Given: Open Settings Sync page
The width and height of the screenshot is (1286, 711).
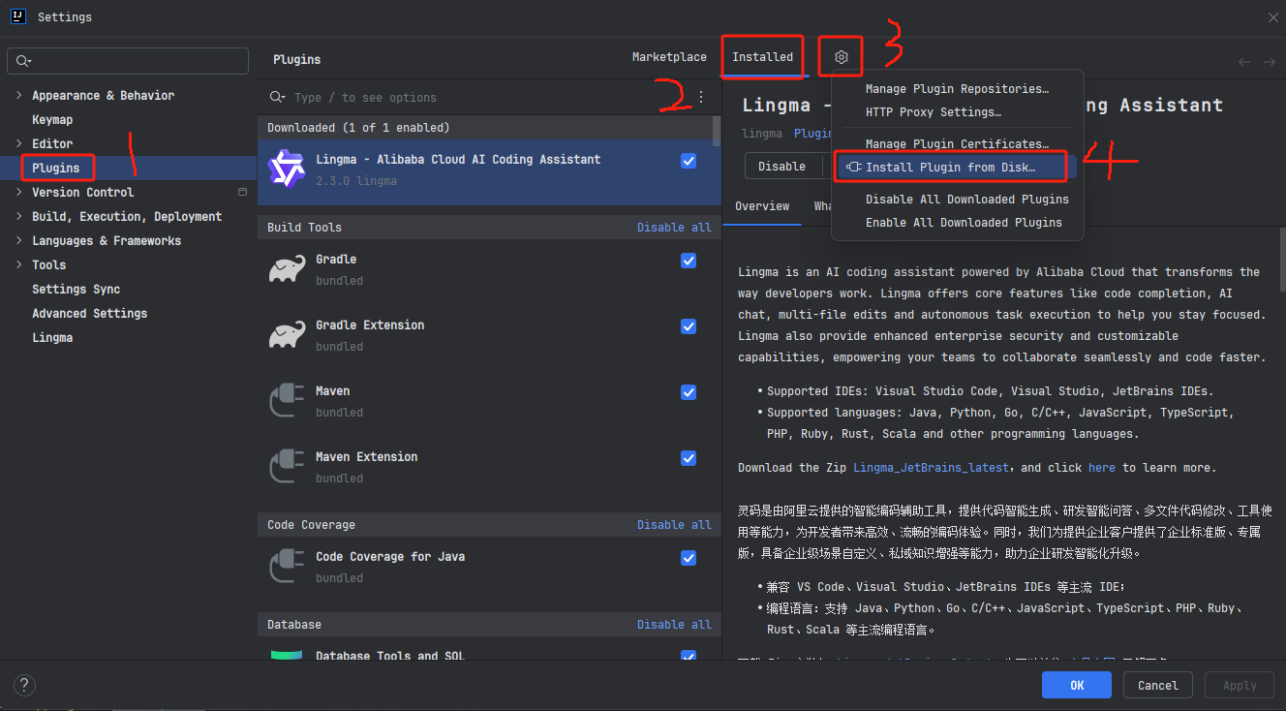Looking at the screenshot, I should point(77,289).
